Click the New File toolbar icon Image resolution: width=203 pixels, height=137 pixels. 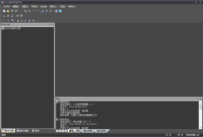4,11
